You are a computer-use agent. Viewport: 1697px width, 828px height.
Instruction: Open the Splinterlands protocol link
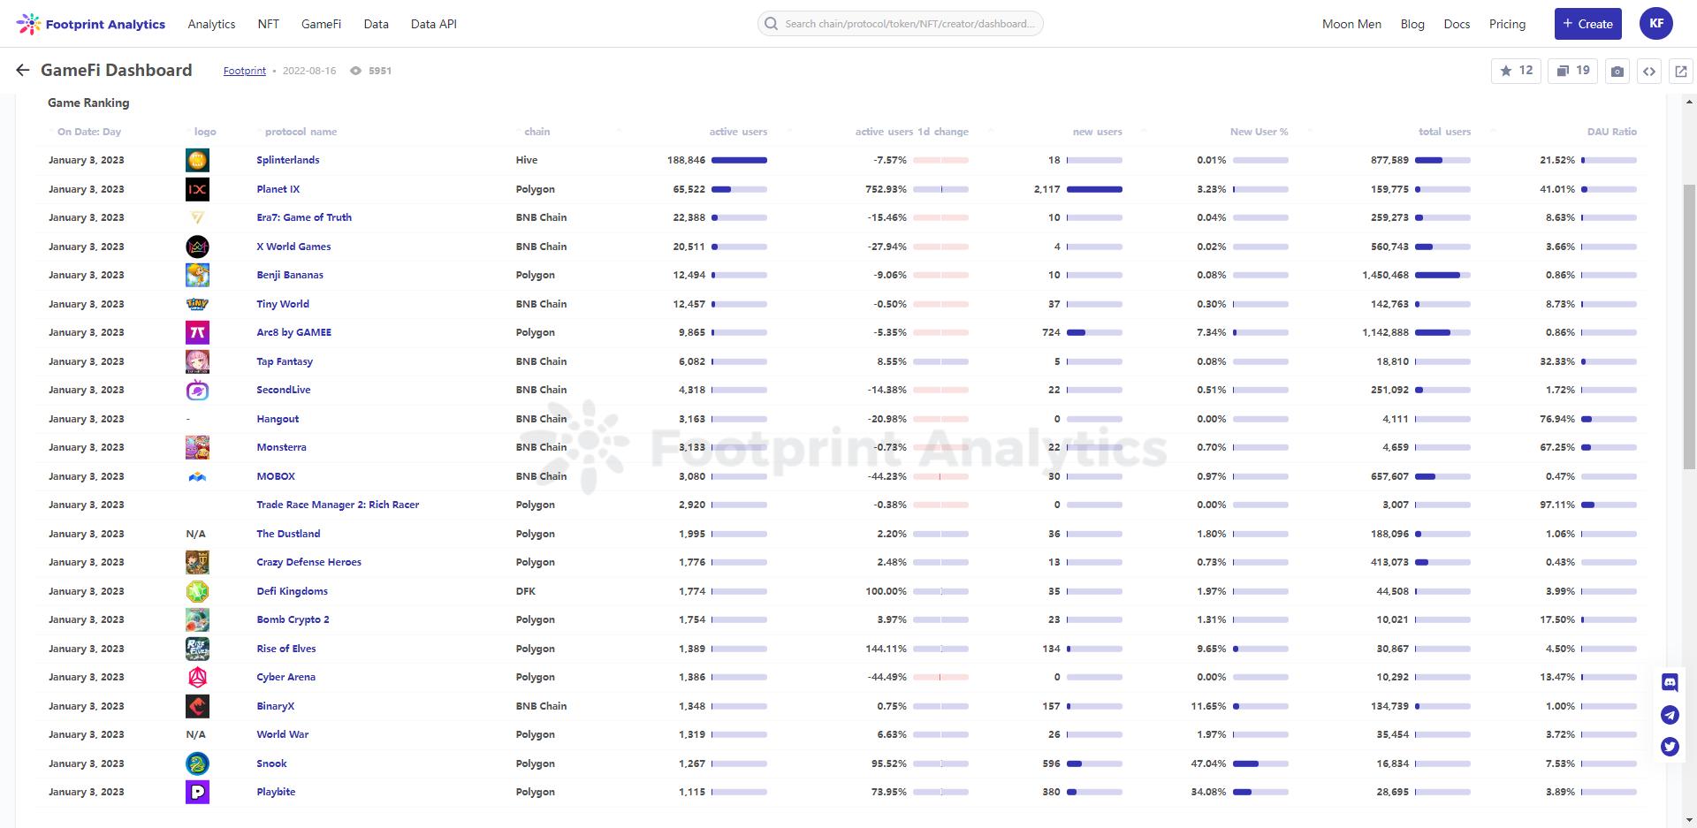coord(288,160)
